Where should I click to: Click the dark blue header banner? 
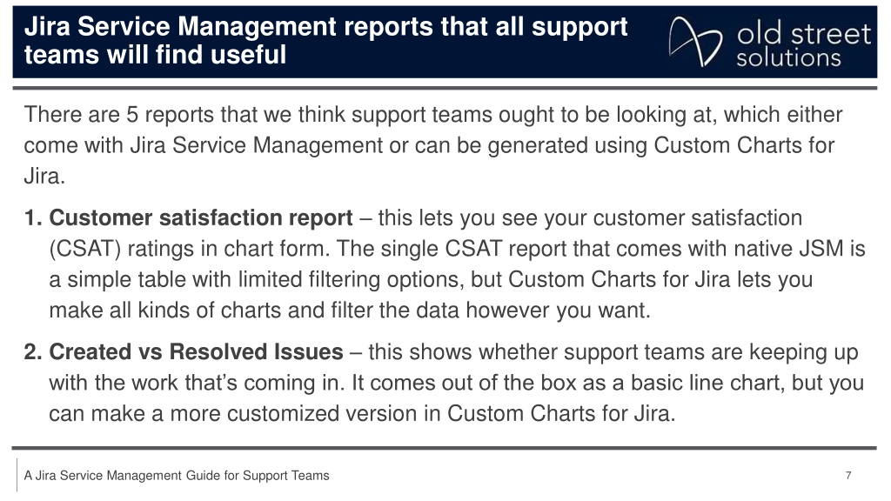(x=445, y=42)
